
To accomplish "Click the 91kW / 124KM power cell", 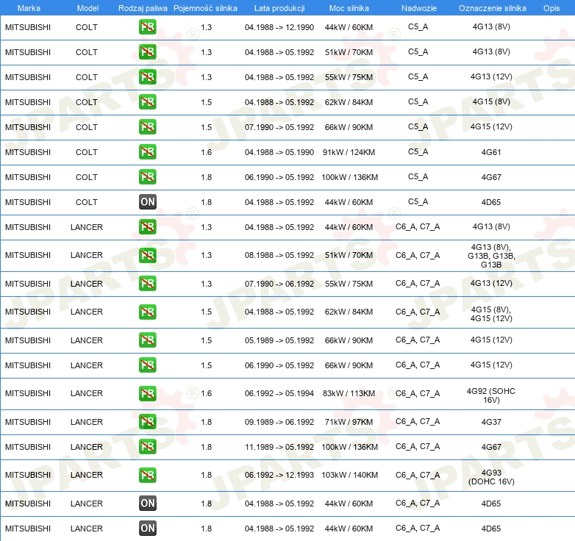I will click(x=350, y=152).
